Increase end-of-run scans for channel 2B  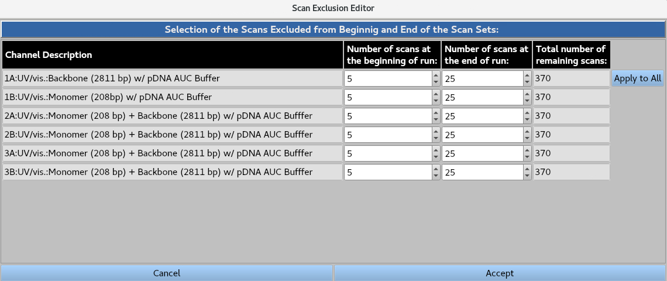[x=527, y=131]
